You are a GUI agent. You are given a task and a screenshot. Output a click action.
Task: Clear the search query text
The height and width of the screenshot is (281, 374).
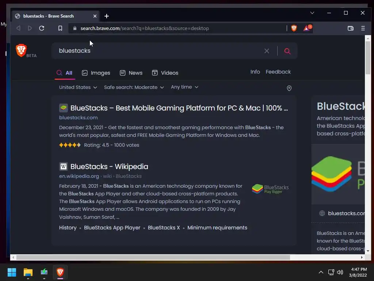pyautogui.click(x=267, y=51)
